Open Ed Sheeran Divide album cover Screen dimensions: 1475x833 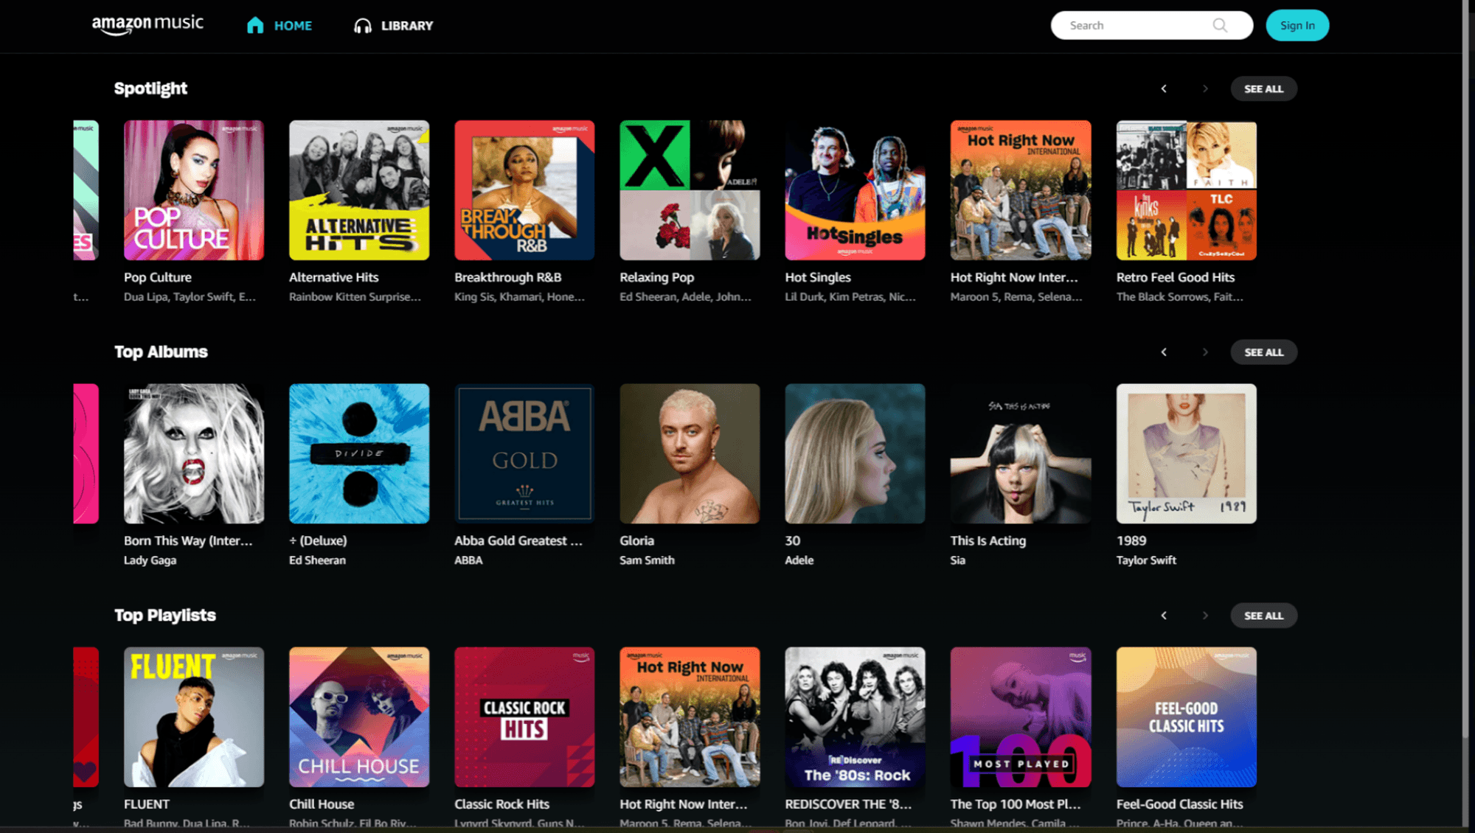[x=359, y=453]
